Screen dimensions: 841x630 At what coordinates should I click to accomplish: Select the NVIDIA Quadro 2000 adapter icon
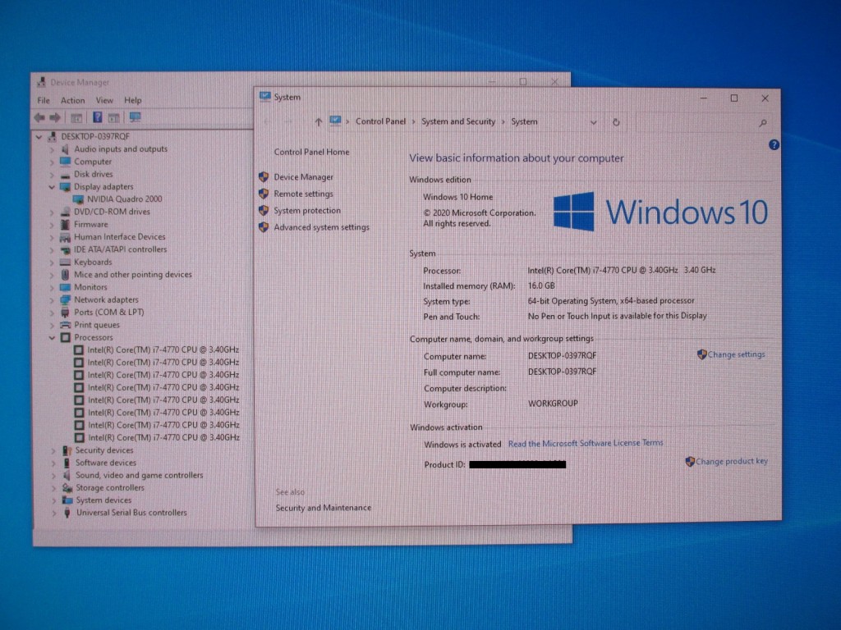[x=78, y=199]
